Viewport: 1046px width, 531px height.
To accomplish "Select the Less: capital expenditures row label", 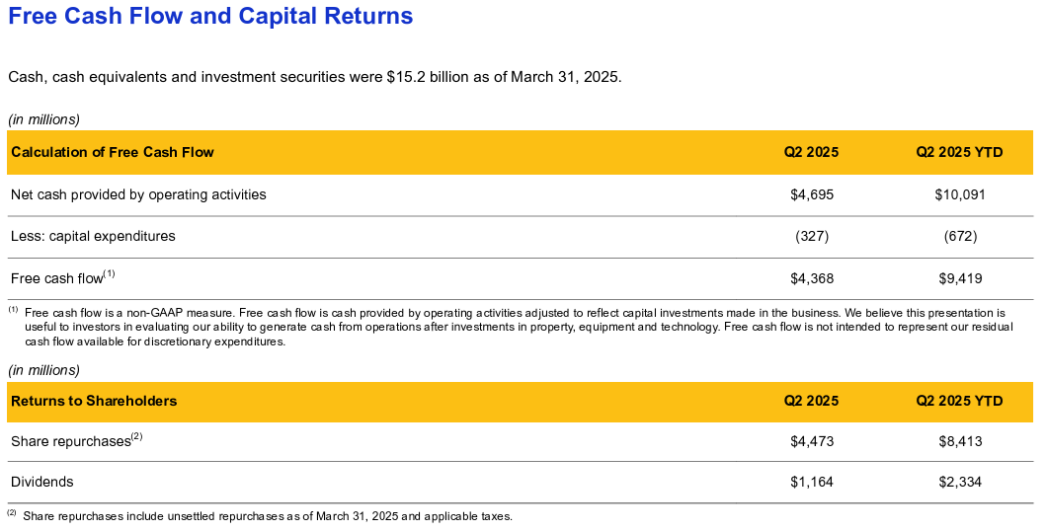I will coord(93,236).
